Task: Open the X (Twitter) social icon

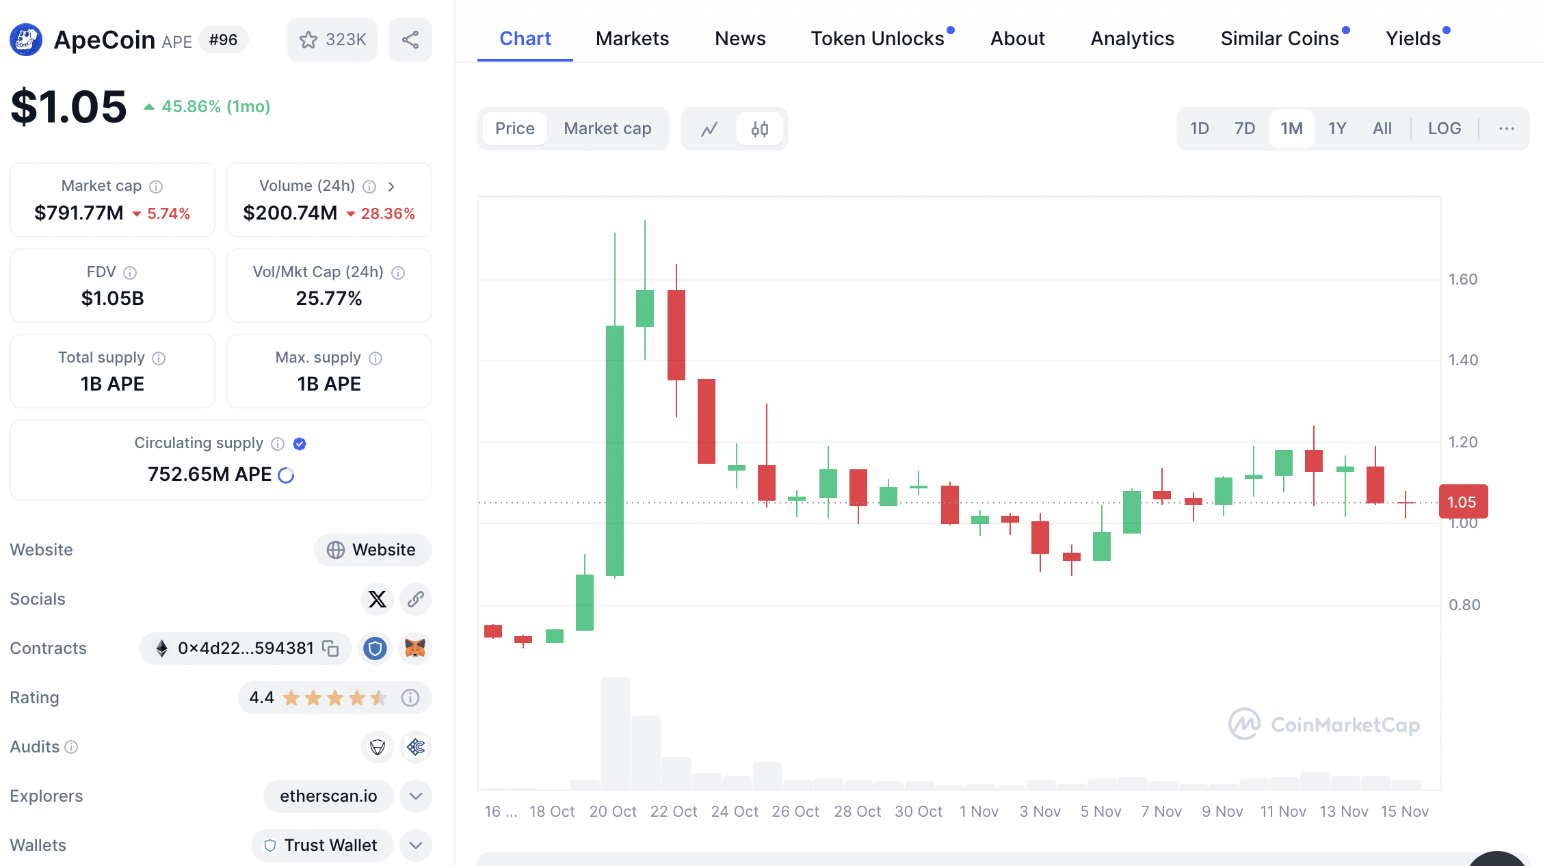Action: [378, 599]
